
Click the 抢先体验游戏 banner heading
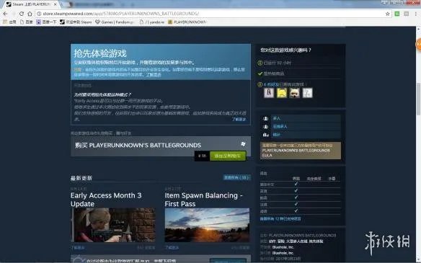[100, 53]
